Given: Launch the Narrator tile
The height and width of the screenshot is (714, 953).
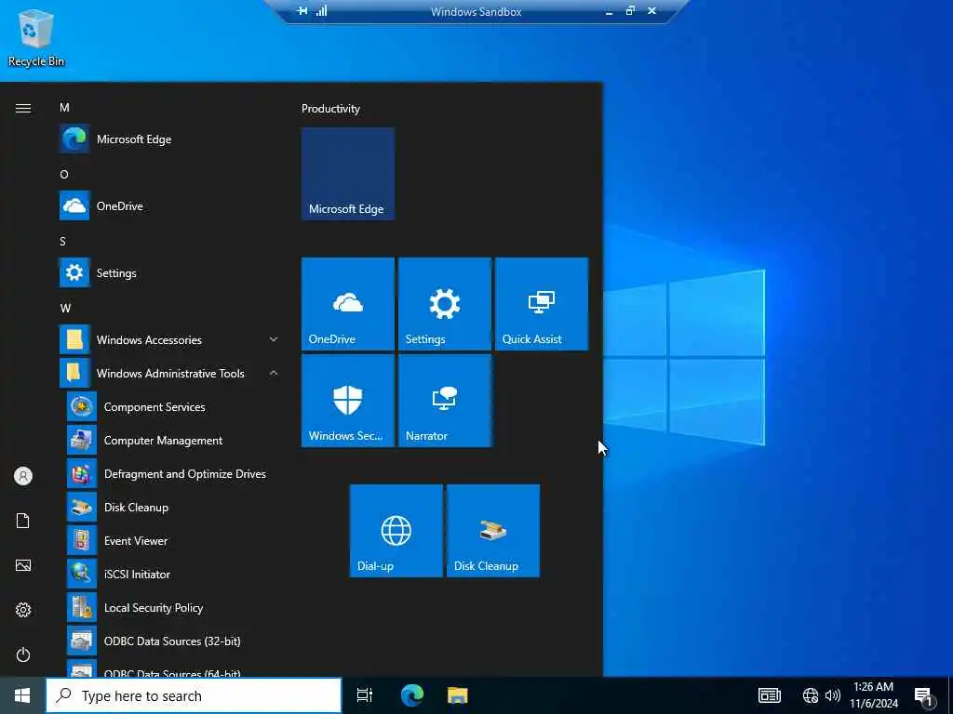Looking at the screenshot, I should [x=444, y=401].
